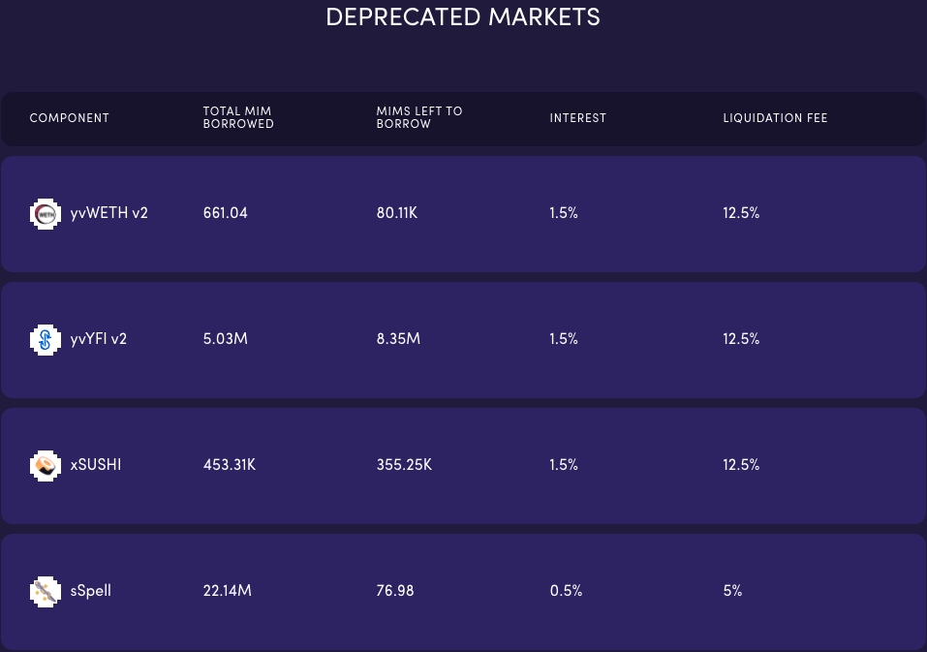Click the Interest column header
The width and height of the screenshot is (927, 652).
pyautogui.click(x=578, y=118)
